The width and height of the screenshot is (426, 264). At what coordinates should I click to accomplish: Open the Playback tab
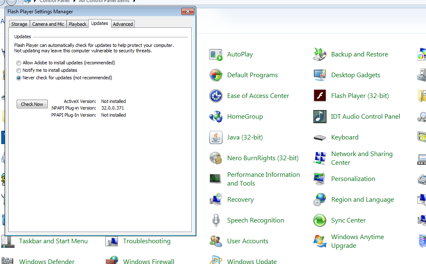coord(77,24)
